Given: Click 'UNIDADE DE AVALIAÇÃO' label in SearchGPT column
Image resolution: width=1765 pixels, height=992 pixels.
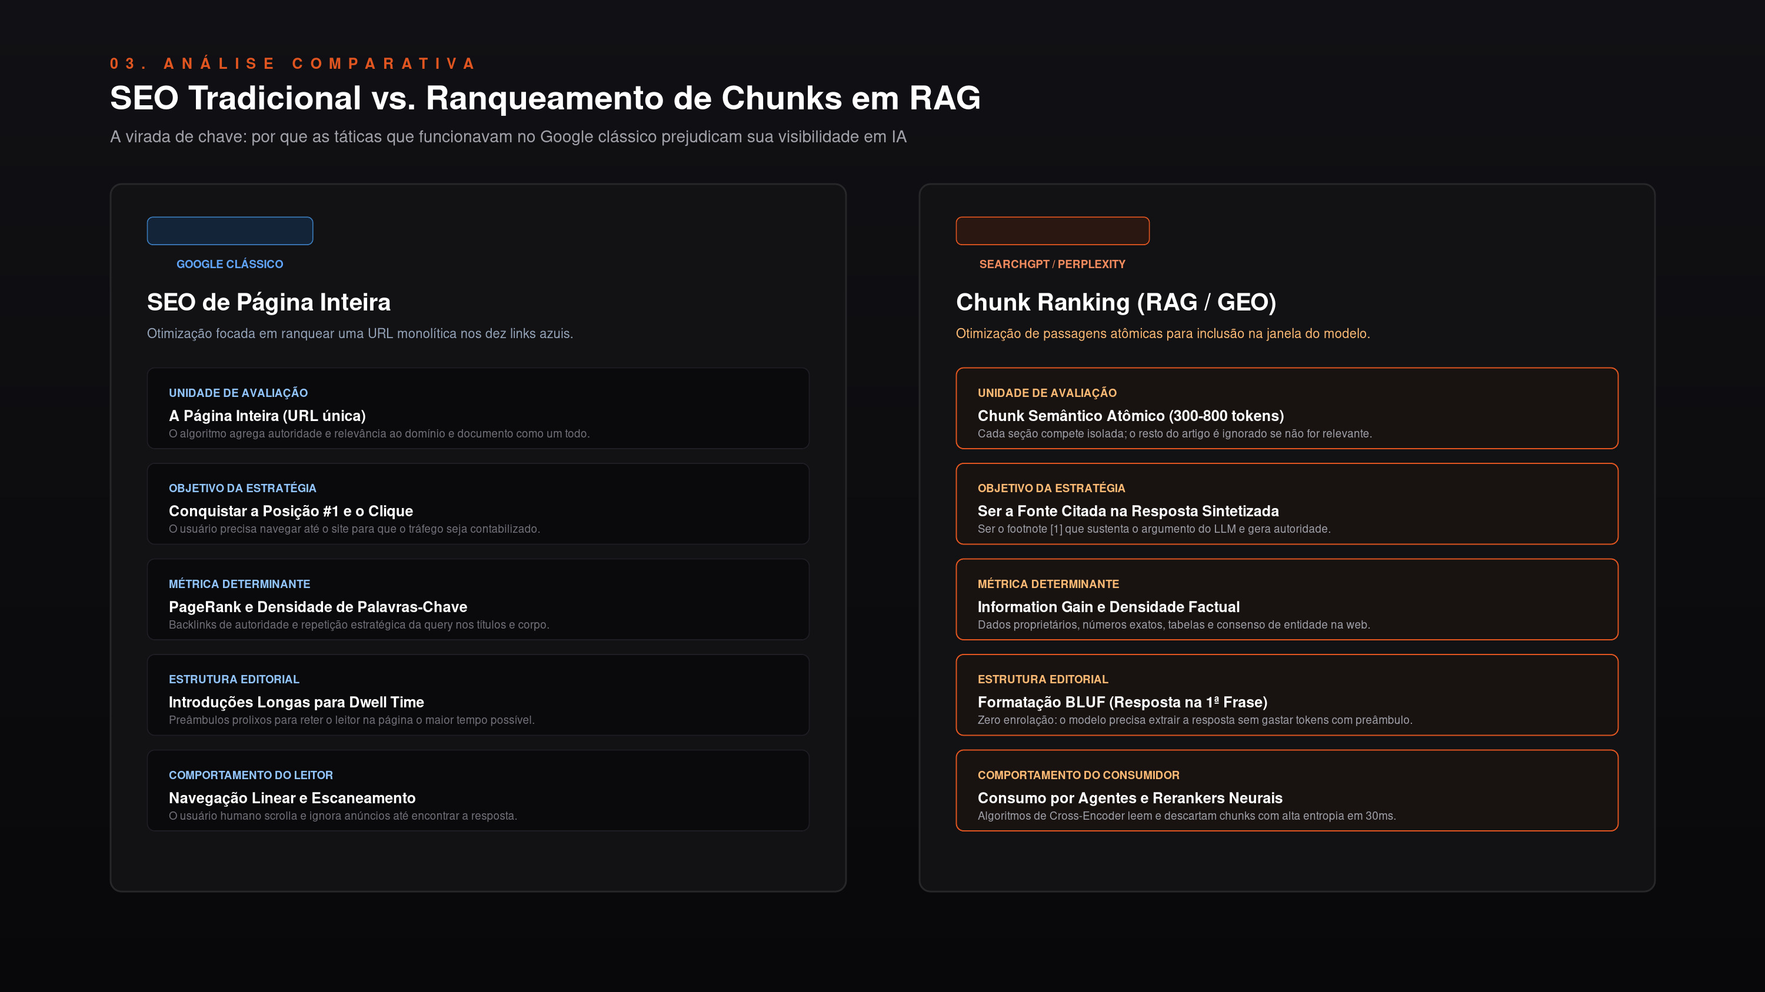Looking at the screenshot, I should pos(1047,393).
